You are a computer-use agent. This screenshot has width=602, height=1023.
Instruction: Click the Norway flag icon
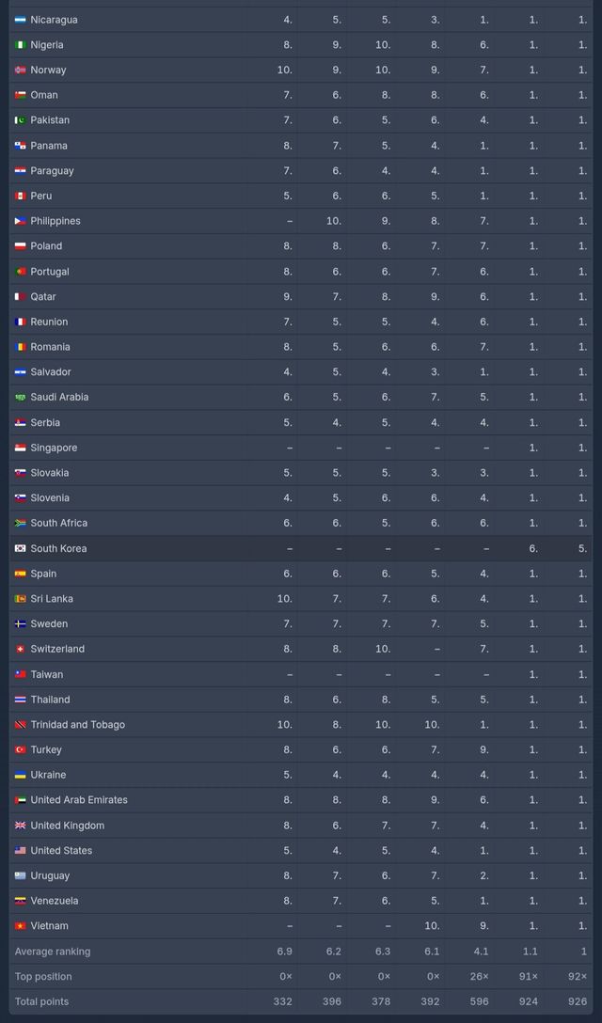click(20, 71)
